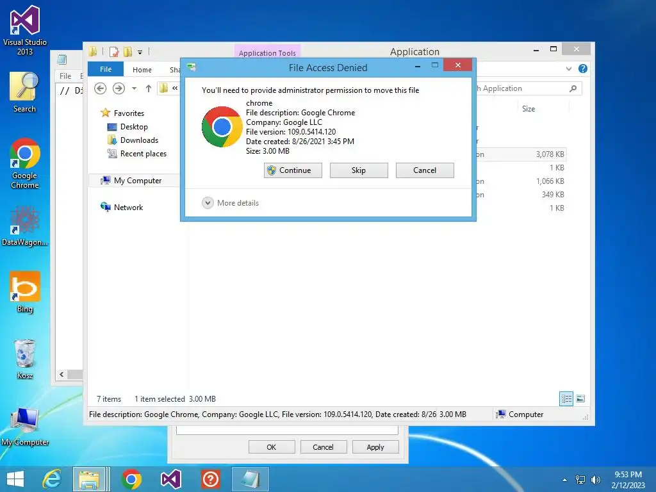
Task: Open Google Chrome desktop shortcut
Action: click(25, 163)
